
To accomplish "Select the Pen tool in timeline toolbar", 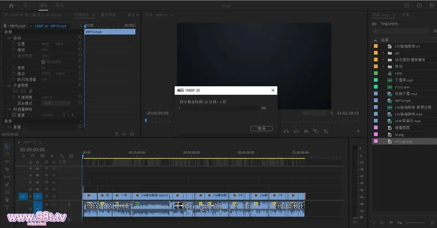I will [7, 185].
